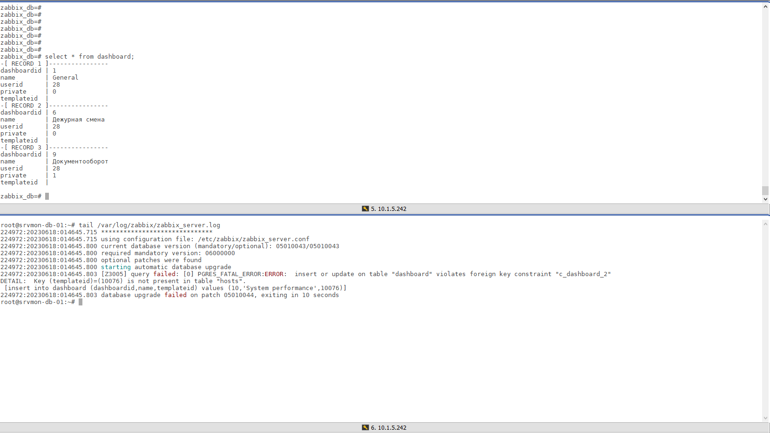Click the required mandatory version "06000000"
Viewport: 770px width, 433px height.
[220, 253]
